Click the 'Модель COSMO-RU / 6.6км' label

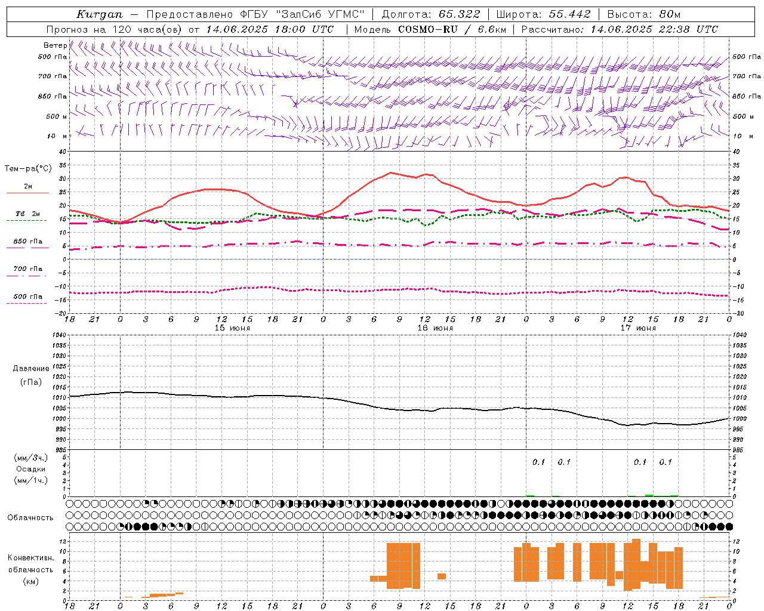[x=430, y=29]
